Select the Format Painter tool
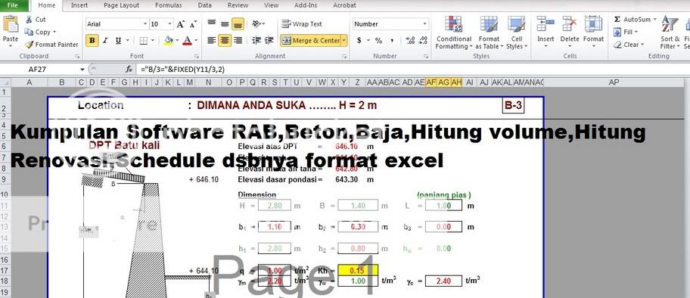The height and width of the screenshot is (298, 690). tap(51, 45)
